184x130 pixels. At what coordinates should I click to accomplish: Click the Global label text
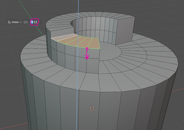pos(15,22)
